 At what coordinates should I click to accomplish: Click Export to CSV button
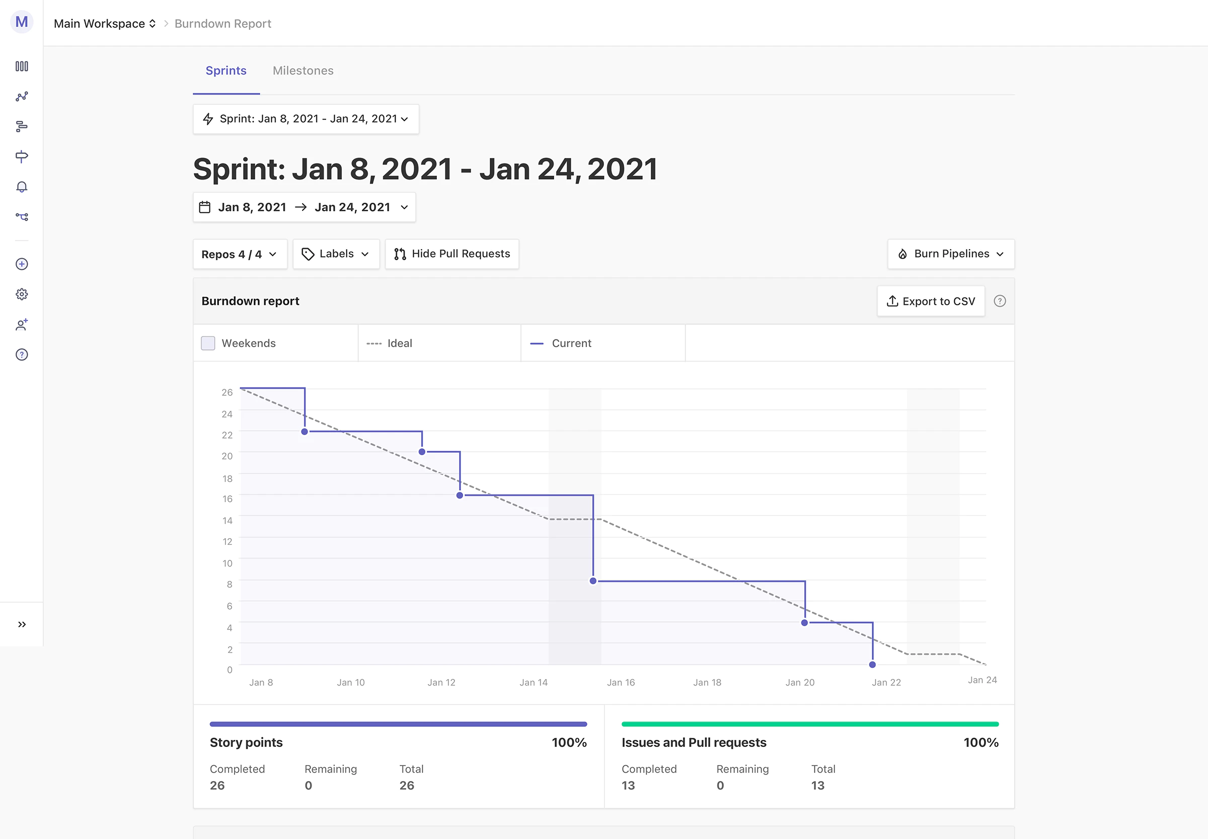(931, 301)
